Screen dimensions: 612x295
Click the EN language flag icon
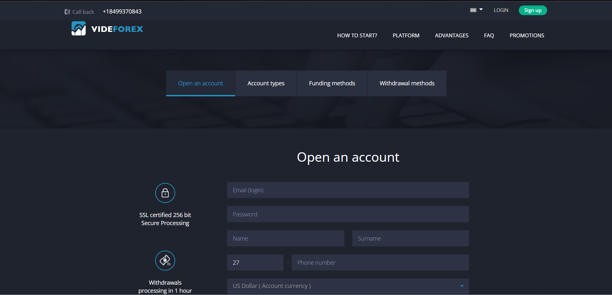point(473,10)
